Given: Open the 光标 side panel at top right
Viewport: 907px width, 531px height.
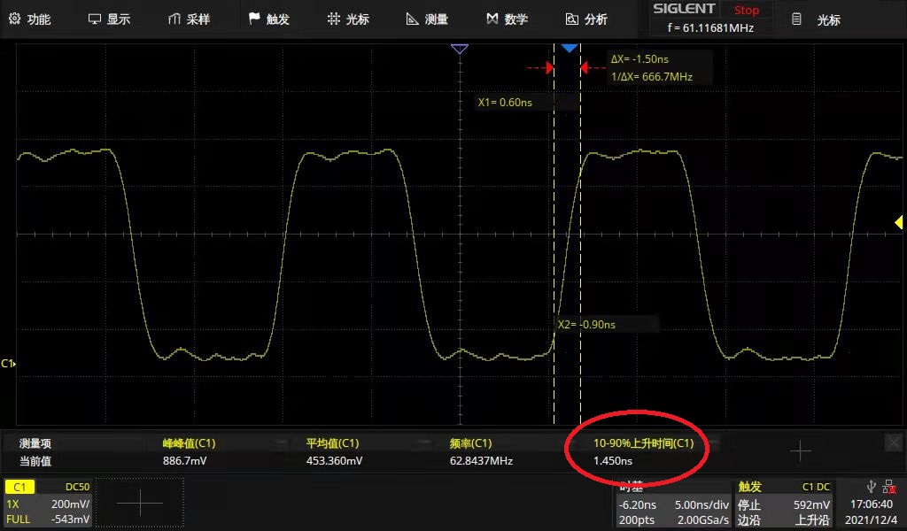Looking at the screenshot, I should coord(817,19).
